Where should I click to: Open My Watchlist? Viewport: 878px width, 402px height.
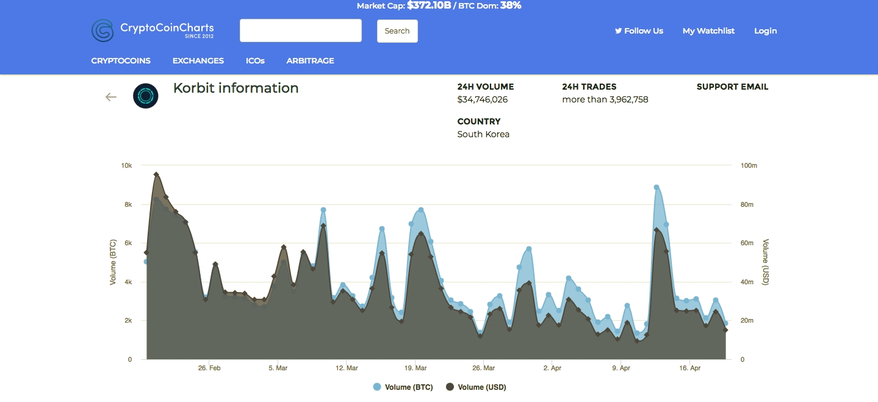(708, 31)
